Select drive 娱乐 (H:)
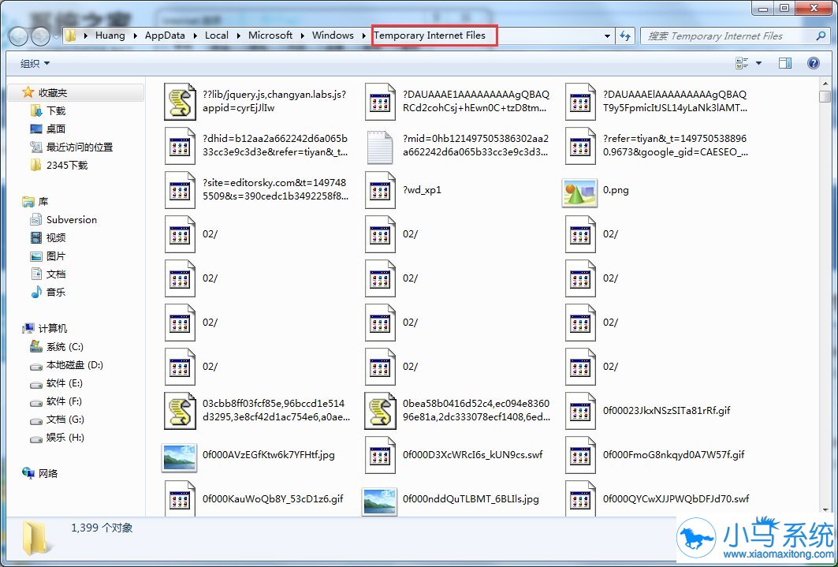This screenshot has height=567, width=838. pos(58,438)
